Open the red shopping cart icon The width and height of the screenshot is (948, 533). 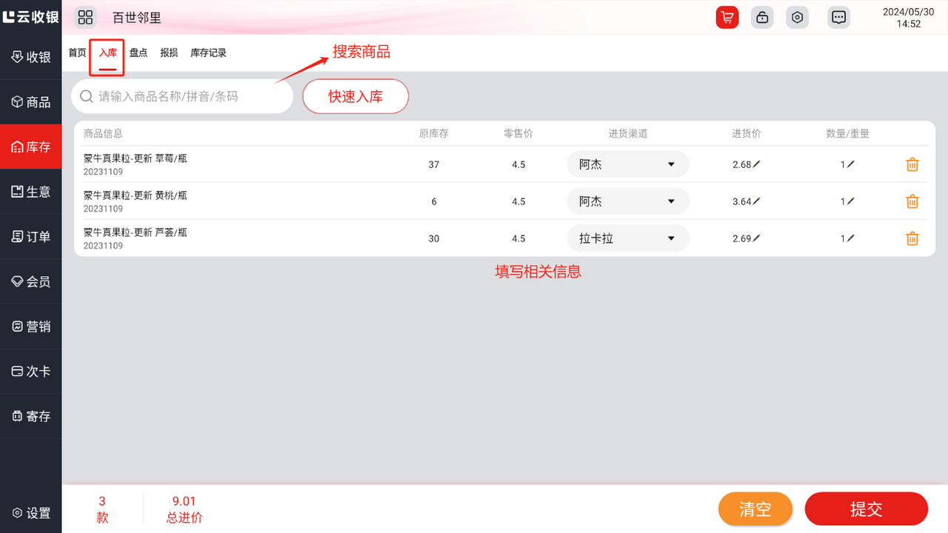[x=727, y=18]
